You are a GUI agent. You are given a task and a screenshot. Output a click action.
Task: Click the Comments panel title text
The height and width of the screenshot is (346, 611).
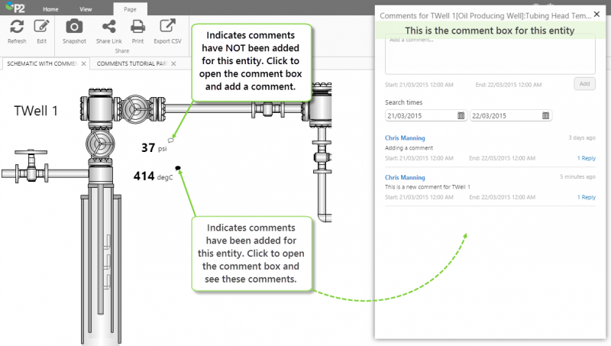click(x=485, y=16)
